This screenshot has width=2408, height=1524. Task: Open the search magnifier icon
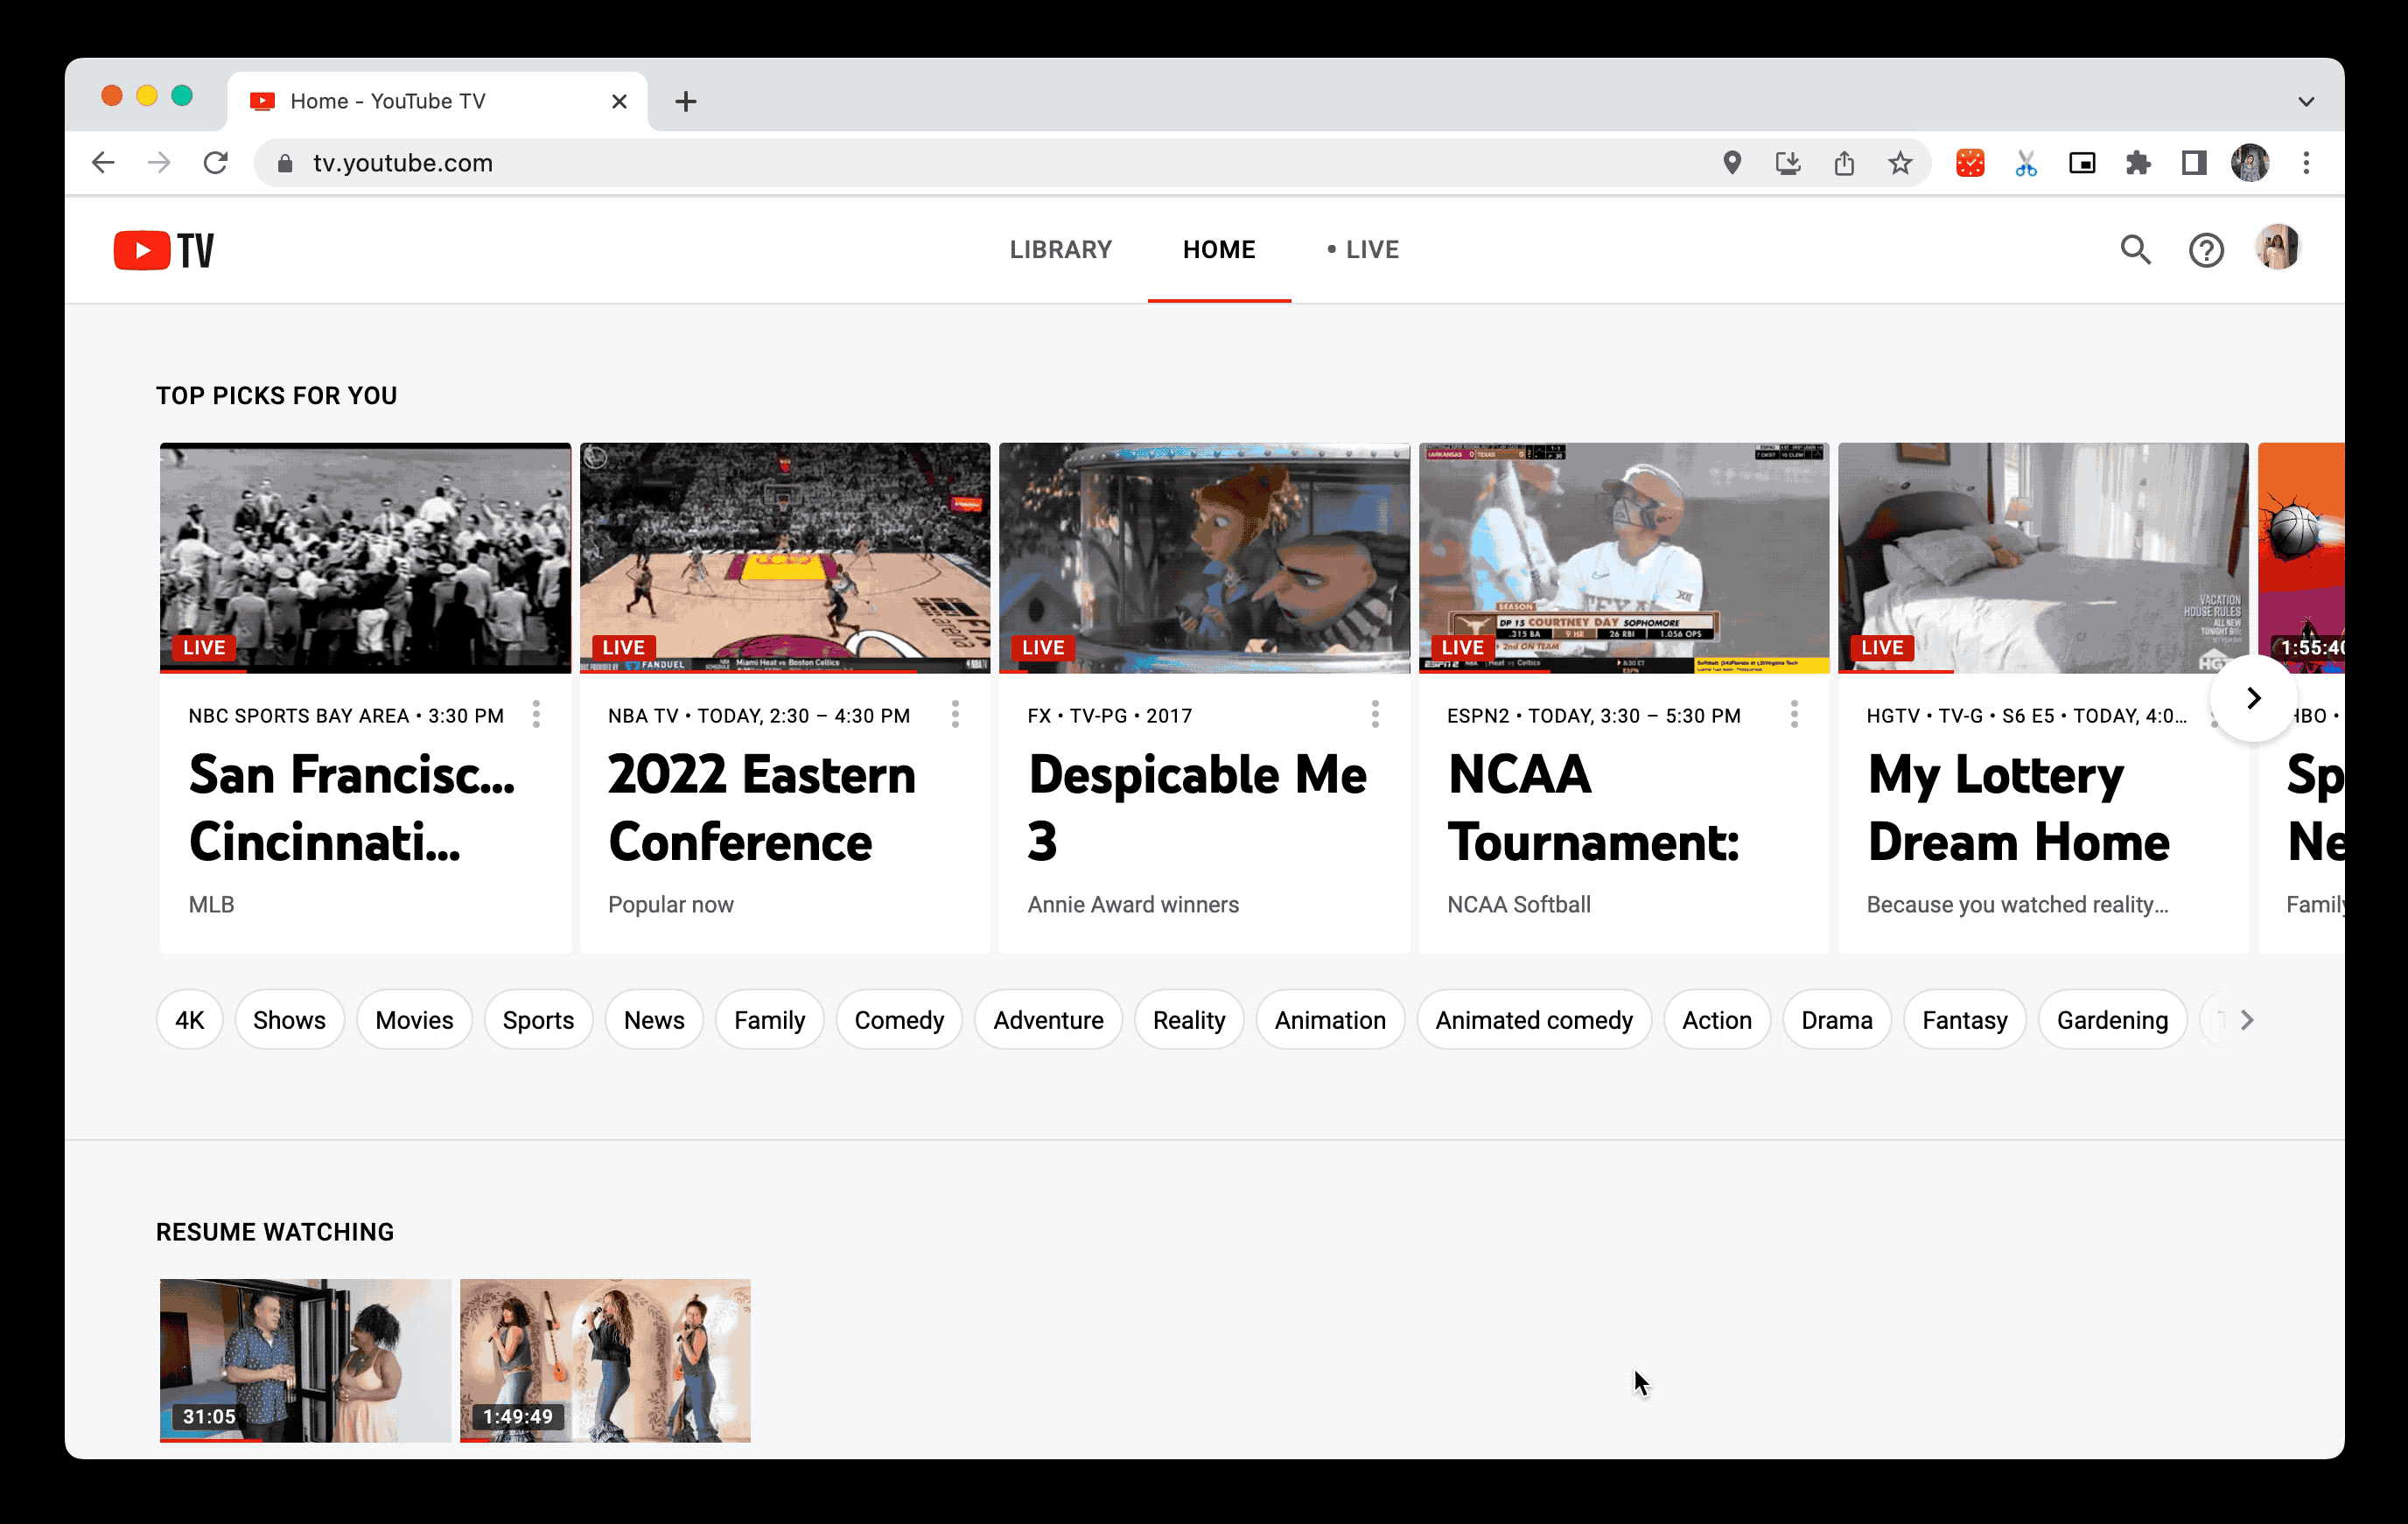point(2135,250)
